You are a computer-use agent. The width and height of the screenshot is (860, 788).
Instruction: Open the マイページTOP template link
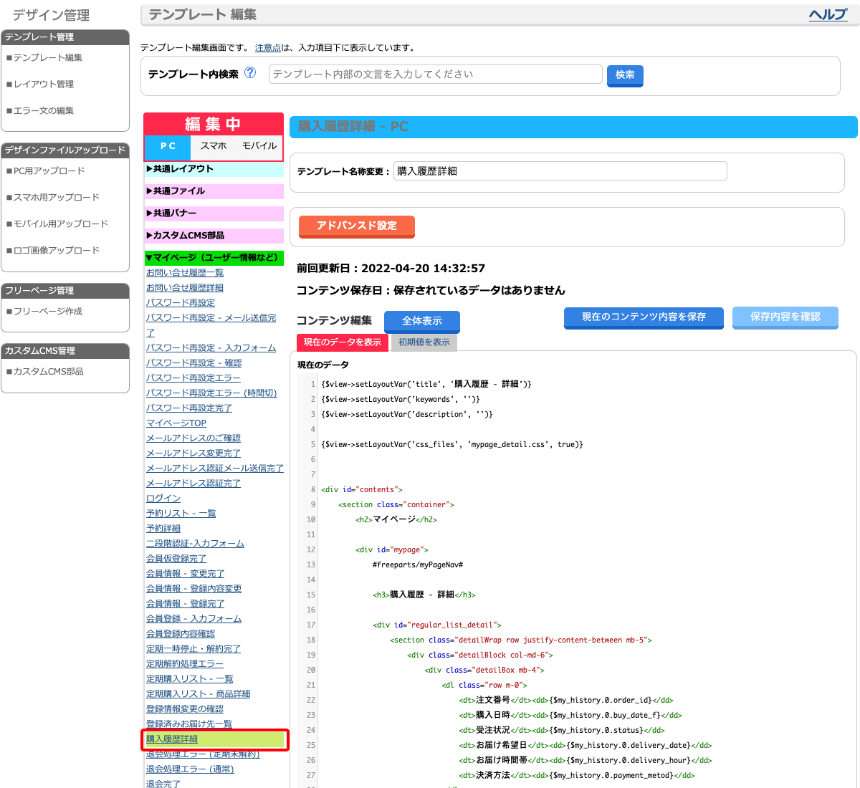click(176, 423)
